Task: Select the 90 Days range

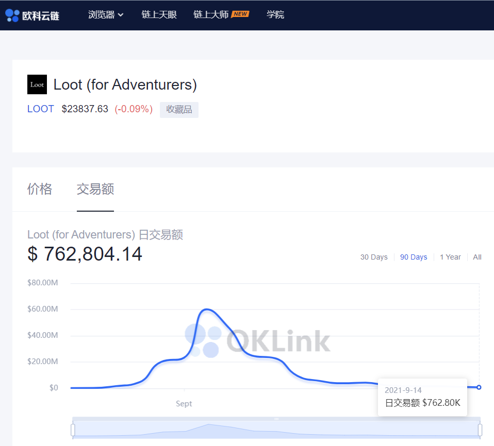Action: pyautogui.click(x=414, y=257)
